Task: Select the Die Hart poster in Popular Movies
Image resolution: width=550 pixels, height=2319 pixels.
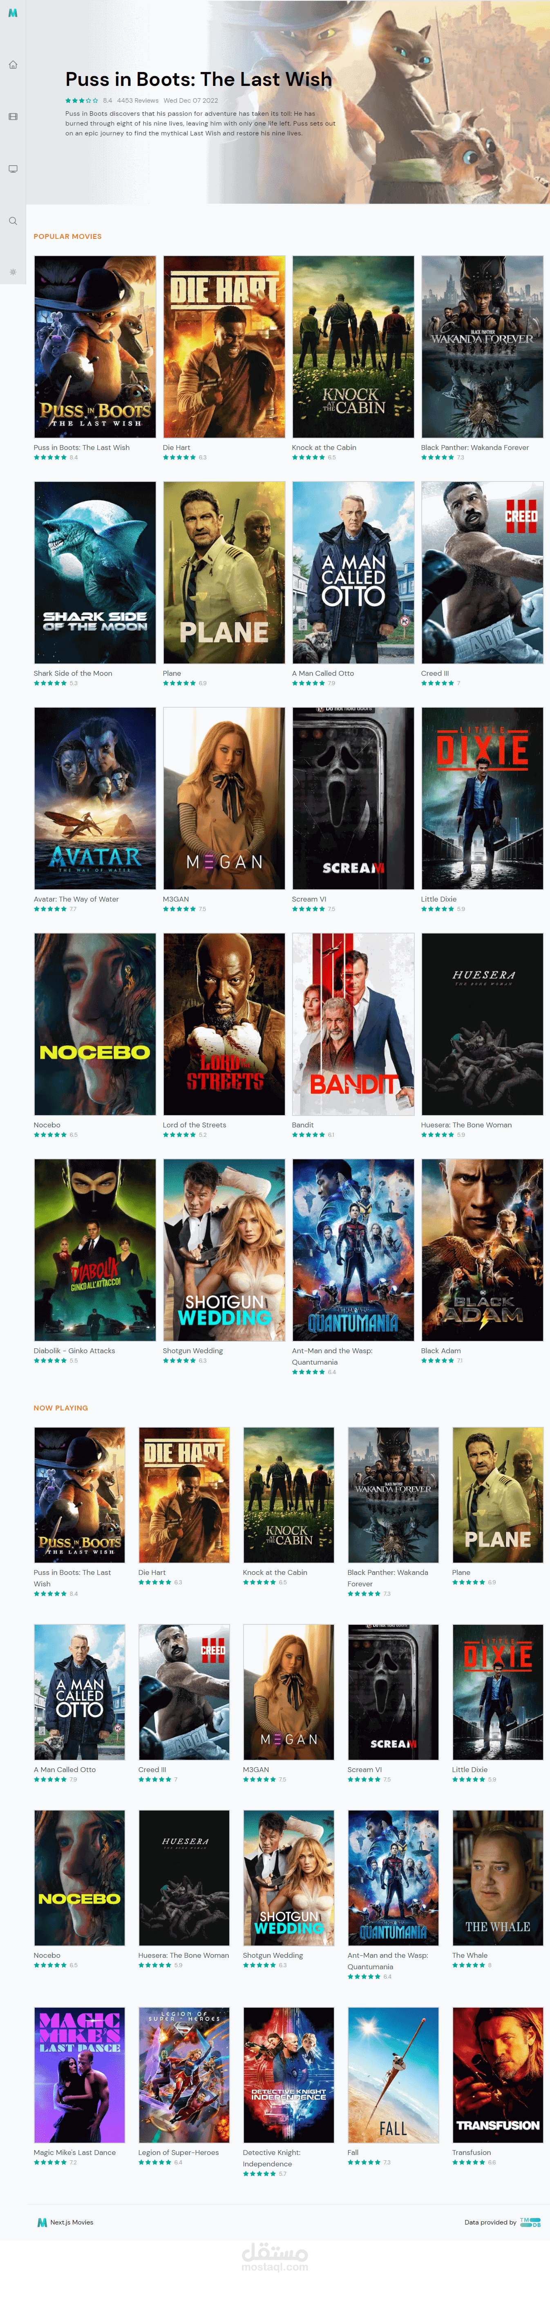Action: point(224,346)
